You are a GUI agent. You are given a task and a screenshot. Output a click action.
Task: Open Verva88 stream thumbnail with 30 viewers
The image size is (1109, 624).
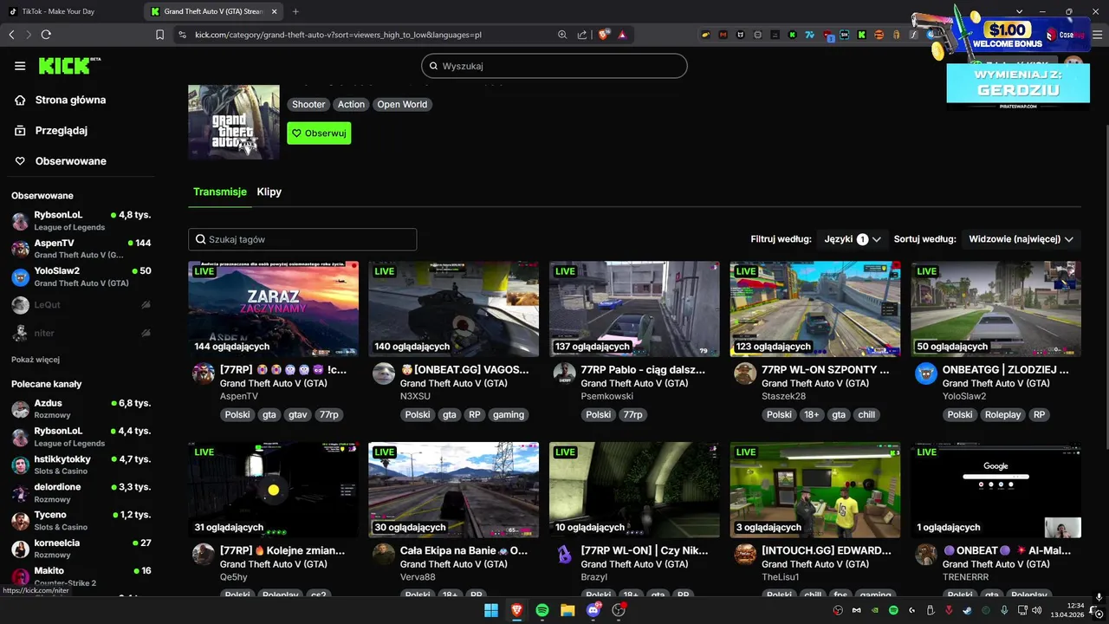453,490
